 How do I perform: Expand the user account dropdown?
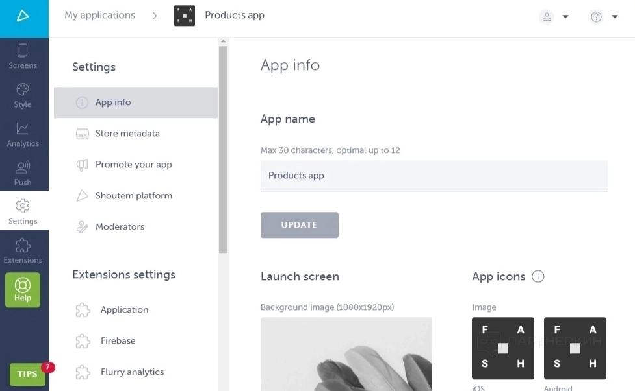(x=554, y=17)
